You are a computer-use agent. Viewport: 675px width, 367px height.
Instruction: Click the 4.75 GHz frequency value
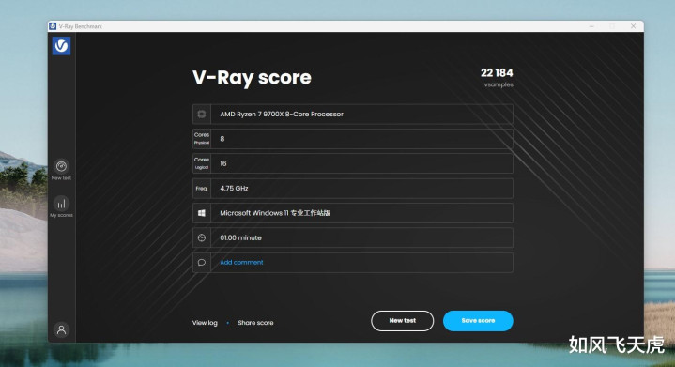tap(234, 188)
